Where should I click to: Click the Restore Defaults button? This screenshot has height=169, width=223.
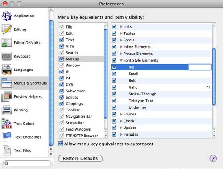point(80,158)
